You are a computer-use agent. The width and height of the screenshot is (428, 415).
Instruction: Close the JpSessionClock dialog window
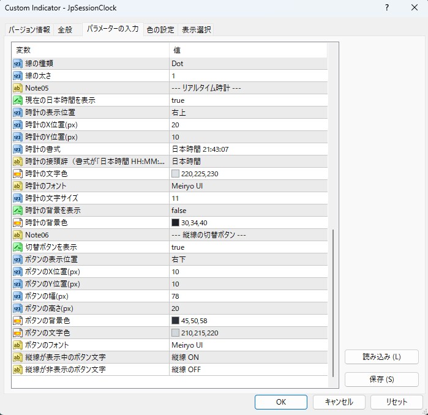(415, 7)
